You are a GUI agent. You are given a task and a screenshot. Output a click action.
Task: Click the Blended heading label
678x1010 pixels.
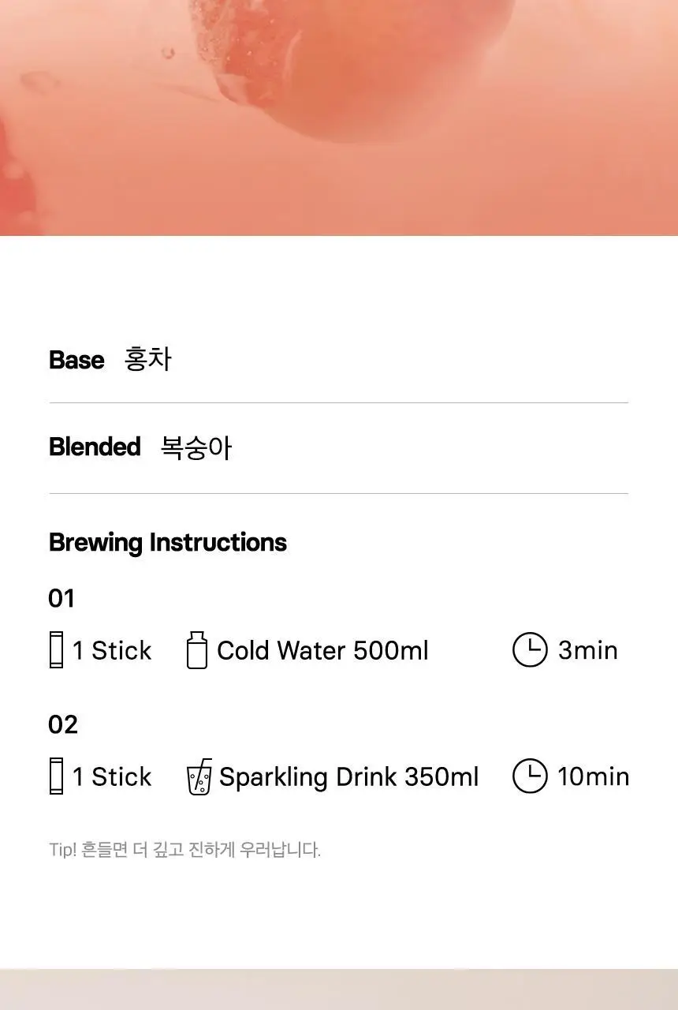(95, 447)
